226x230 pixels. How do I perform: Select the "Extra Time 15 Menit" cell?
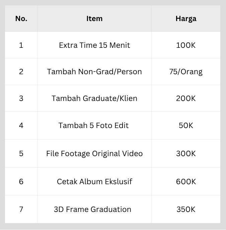tap(94, 45)
